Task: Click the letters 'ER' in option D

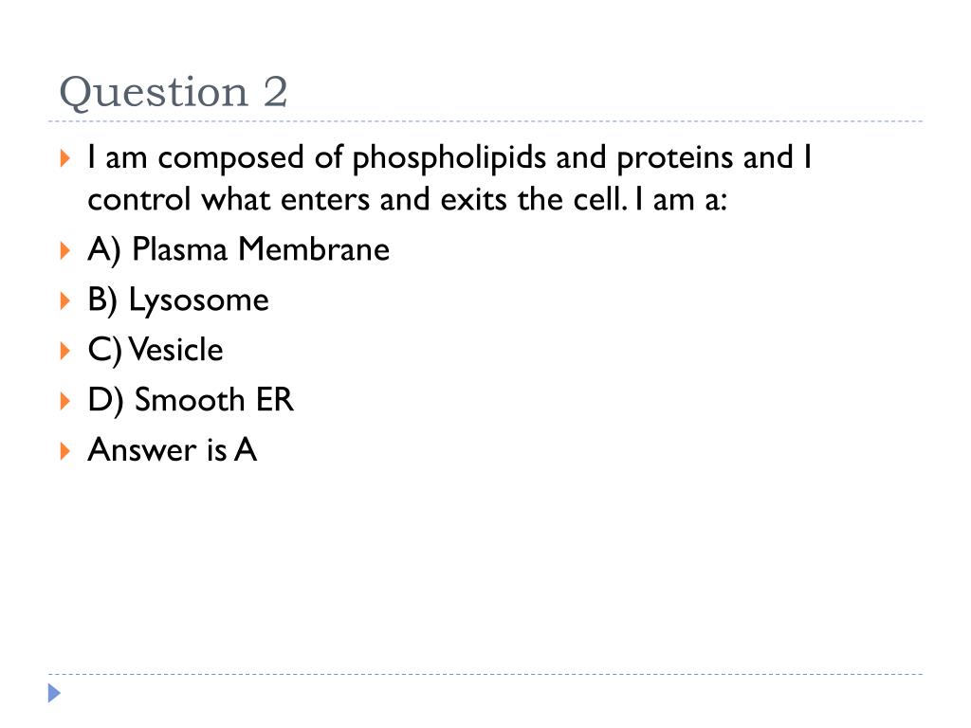Action: (x=275, y=400)
